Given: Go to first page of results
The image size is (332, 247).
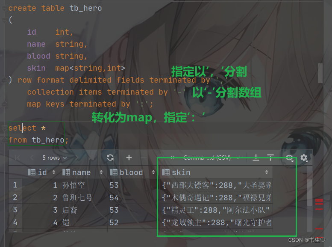Looking at the screenshot, I should [18, 158].
